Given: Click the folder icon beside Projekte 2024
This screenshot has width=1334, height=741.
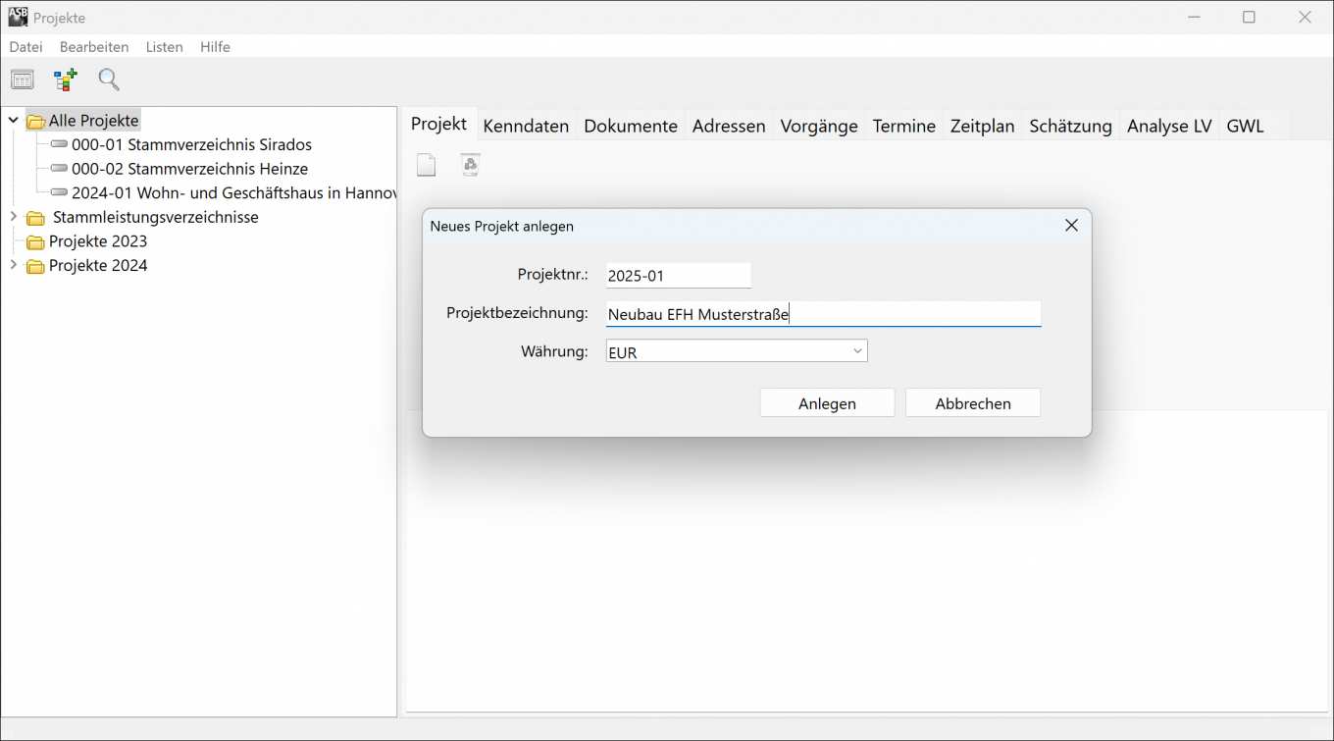Looking at the screenshot, I should (35, 266).
